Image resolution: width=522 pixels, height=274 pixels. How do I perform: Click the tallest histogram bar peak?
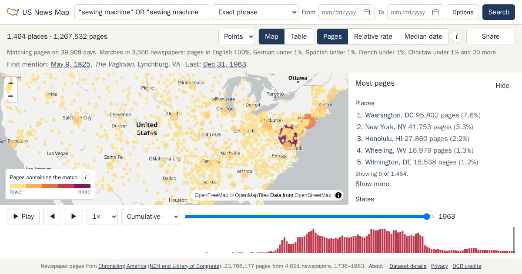tap(371, 241)
